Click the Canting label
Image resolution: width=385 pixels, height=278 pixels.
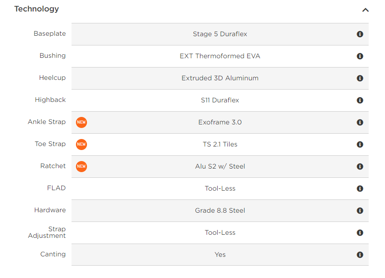(53, 254)
